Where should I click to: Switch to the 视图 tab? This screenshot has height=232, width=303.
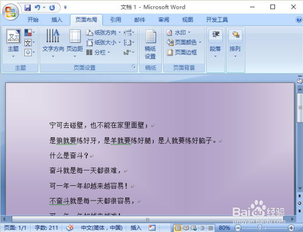[x=188, y=20]
